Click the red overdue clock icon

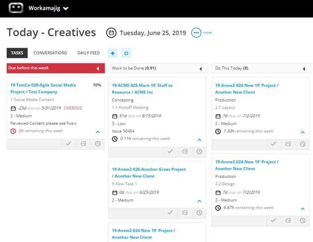[13, 131]
